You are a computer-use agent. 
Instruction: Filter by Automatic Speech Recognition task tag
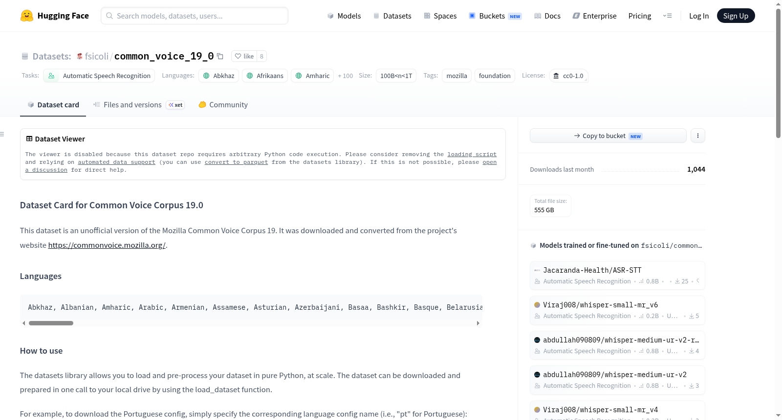point(99,76)
